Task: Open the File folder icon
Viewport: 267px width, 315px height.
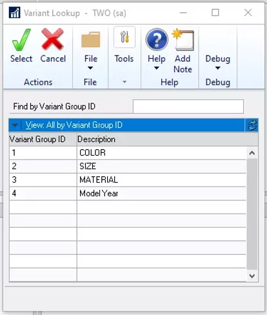Action: 90,39
